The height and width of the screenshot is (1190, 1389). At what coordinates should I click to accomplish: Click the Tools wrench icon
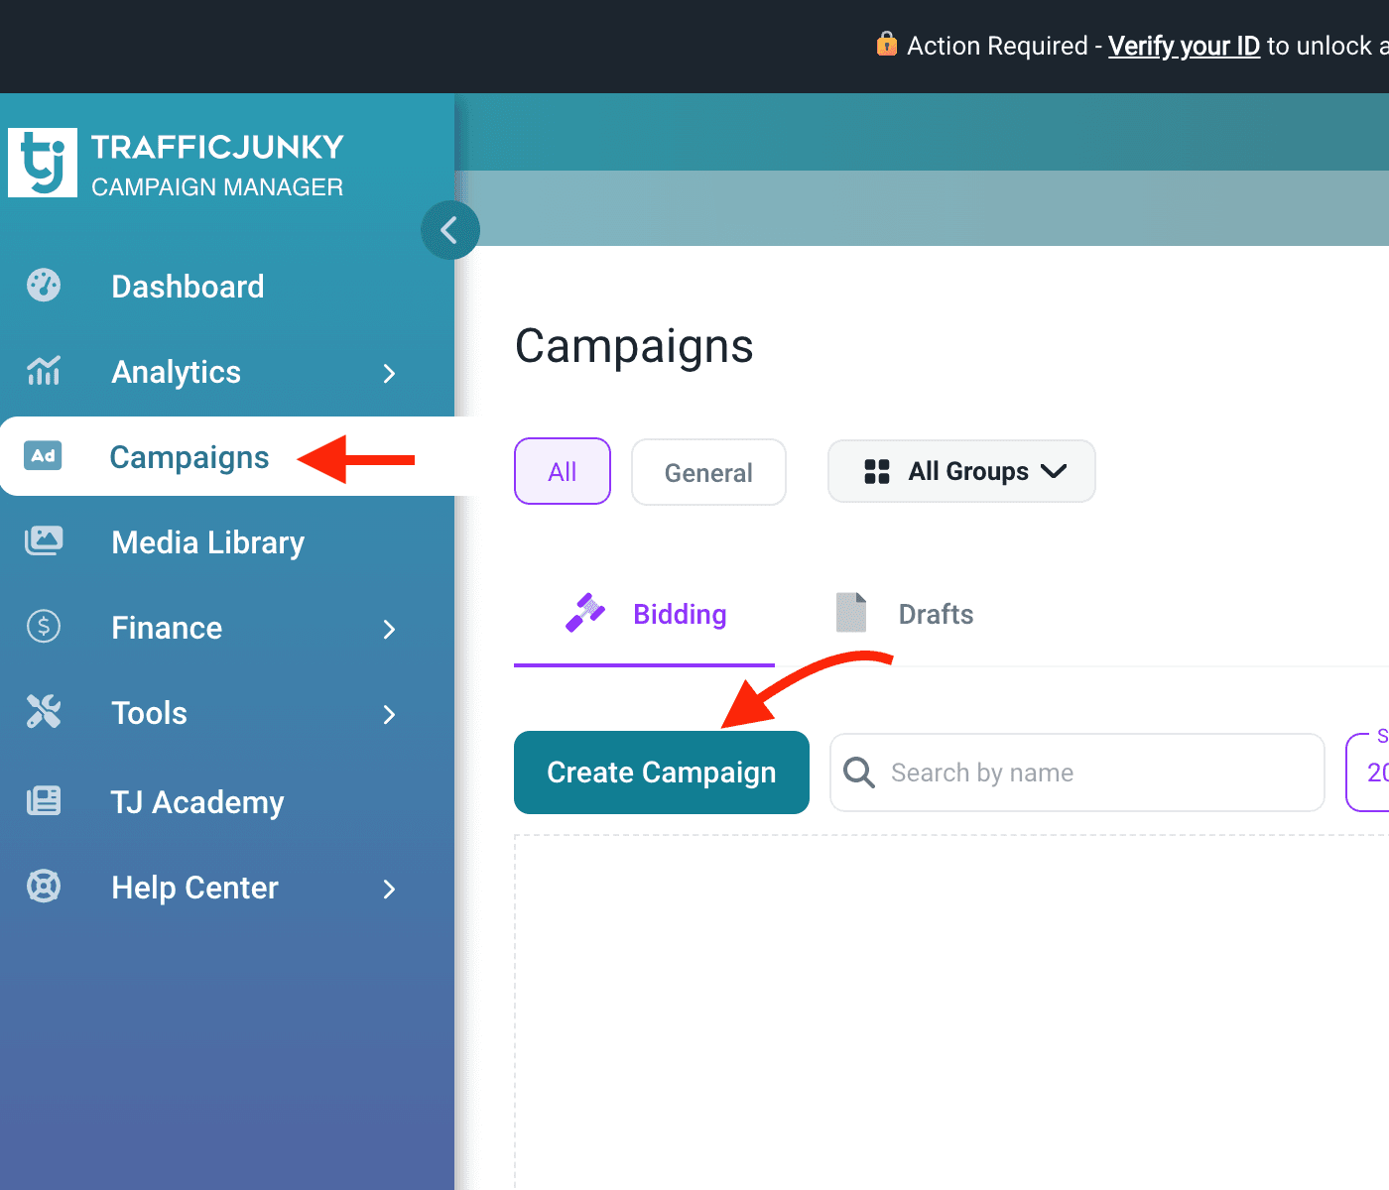pos(44,711)
